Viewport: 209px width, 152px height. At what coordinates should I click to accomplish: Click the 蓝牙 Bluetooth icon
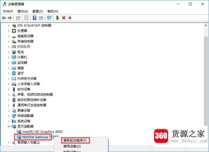click(14, 73)
